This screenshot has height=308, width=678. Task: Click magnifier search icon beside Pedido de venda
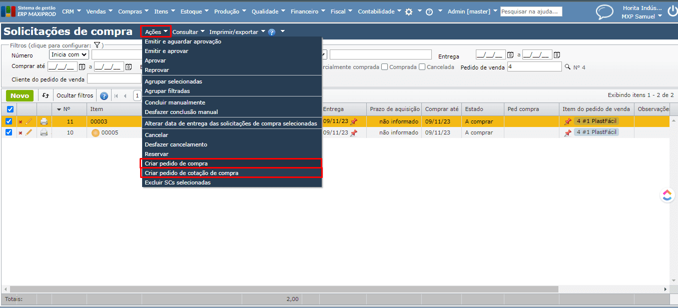(567, 66)
